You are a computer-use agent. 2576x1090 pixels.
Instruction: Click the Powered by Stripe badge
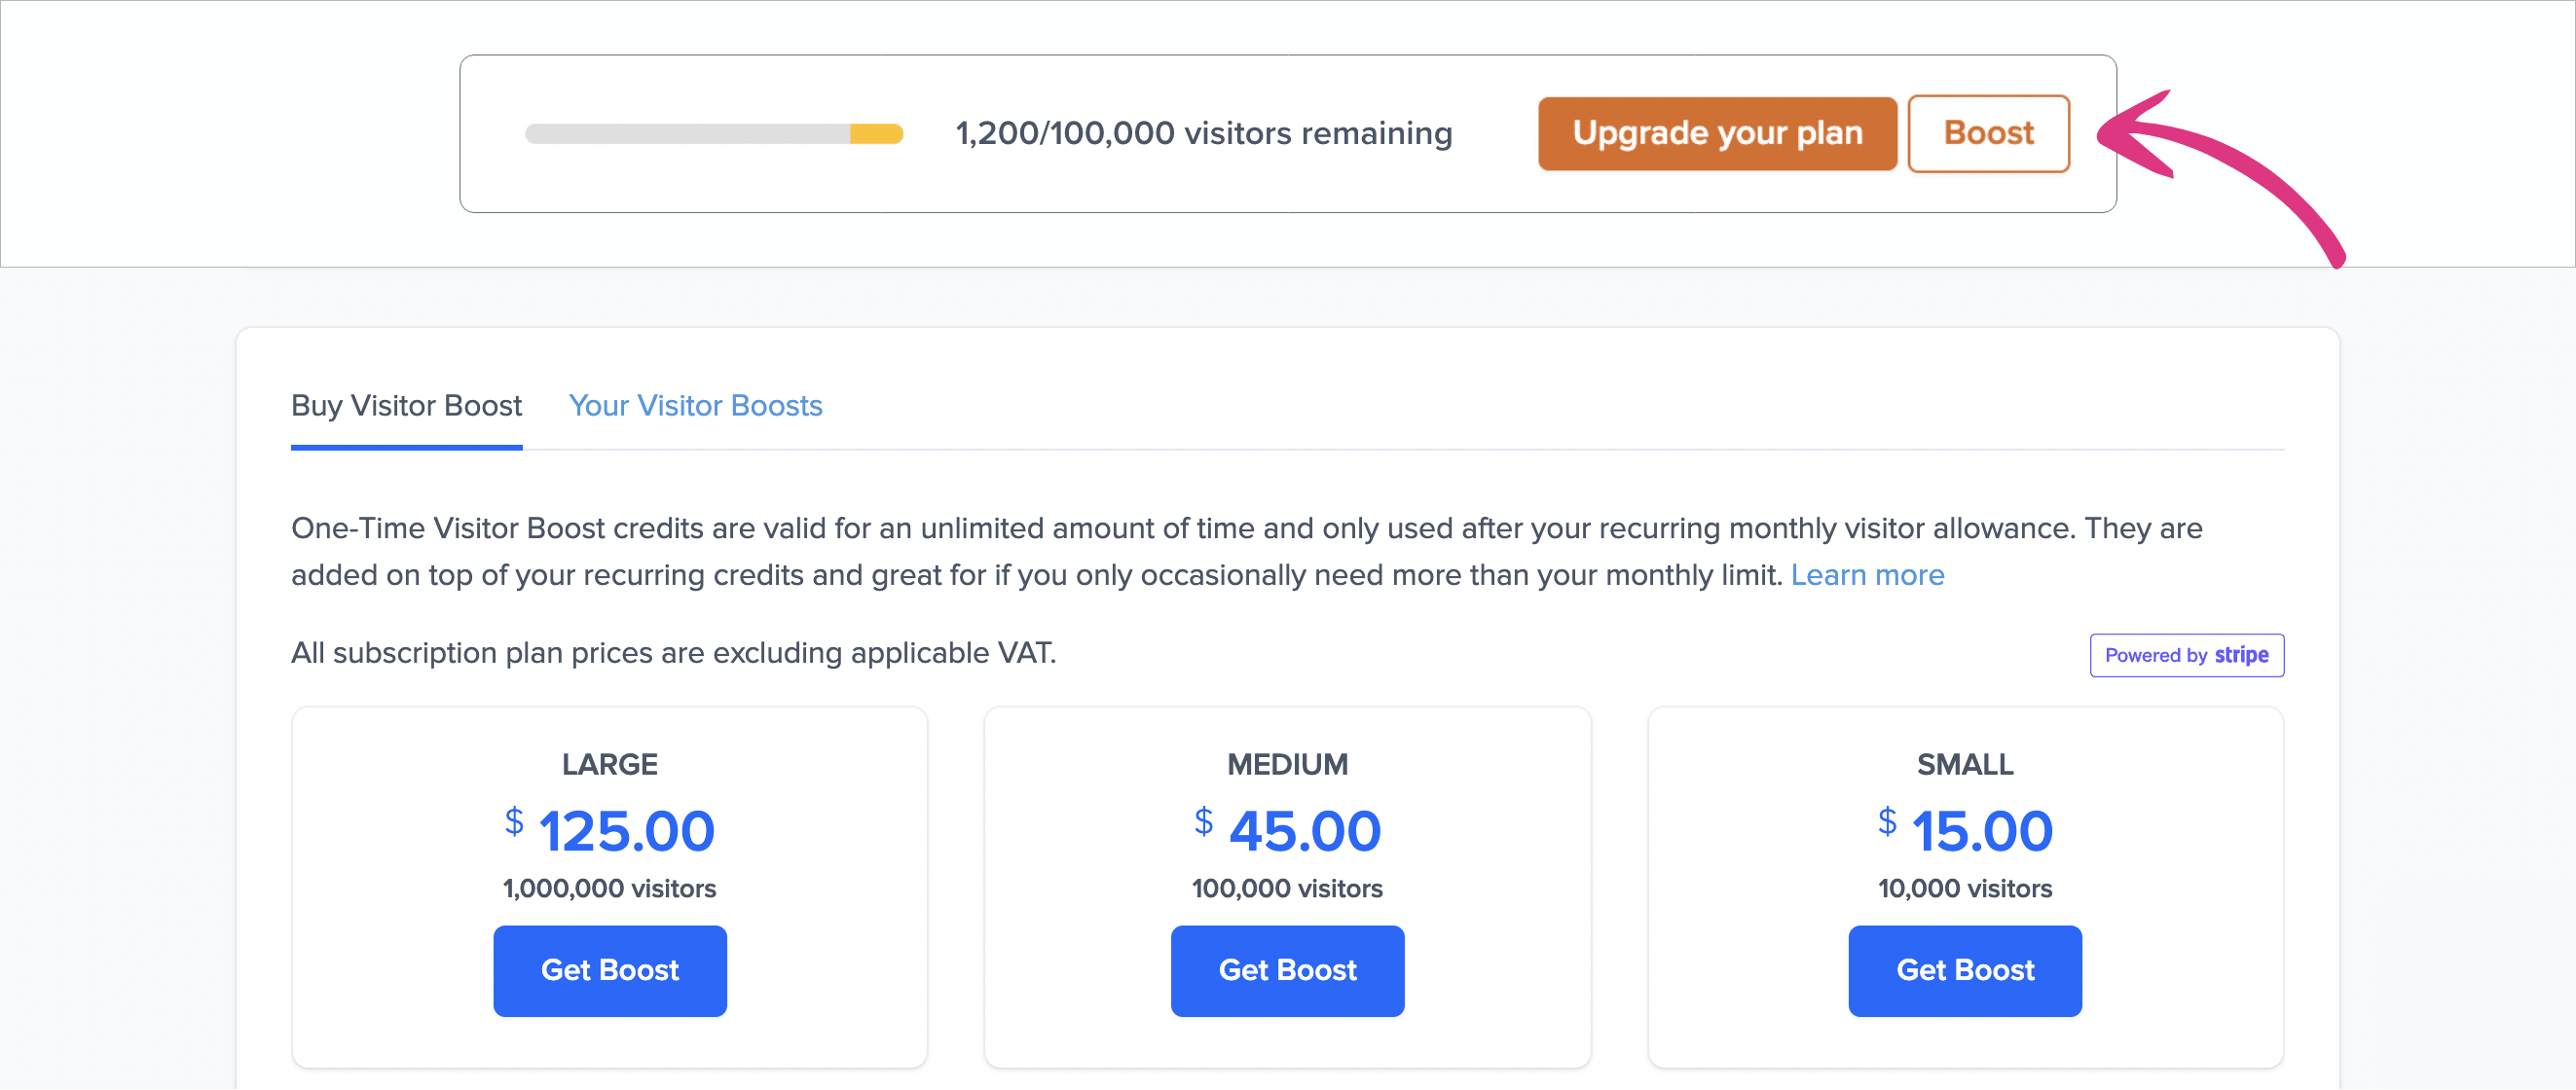pyautogui.click(x=2186, y=655)
